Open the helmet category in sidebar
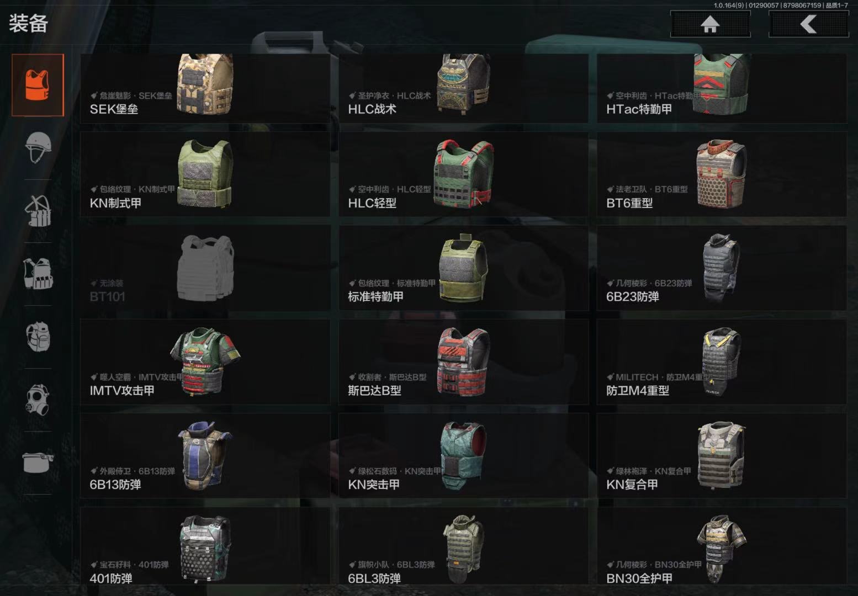The width and height of the screenshot is (858, 596). (x=38, y=147)
